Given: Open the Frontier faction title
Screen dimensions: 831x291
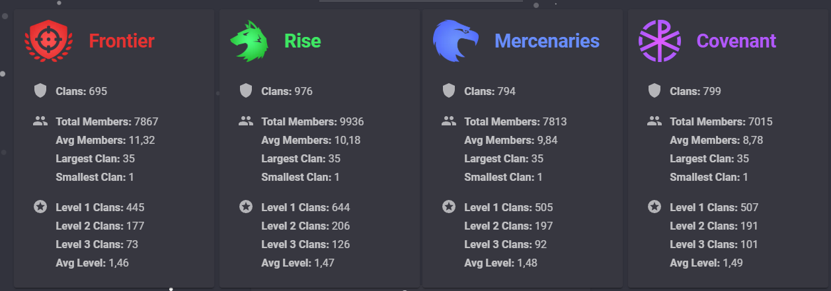Looking at the screenshot, I should point(122,41).
